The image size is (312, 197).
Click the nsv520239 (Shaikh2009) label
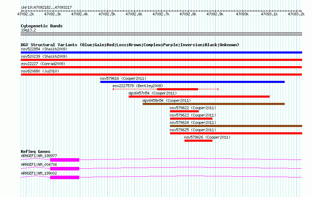[x=44, y=56]
